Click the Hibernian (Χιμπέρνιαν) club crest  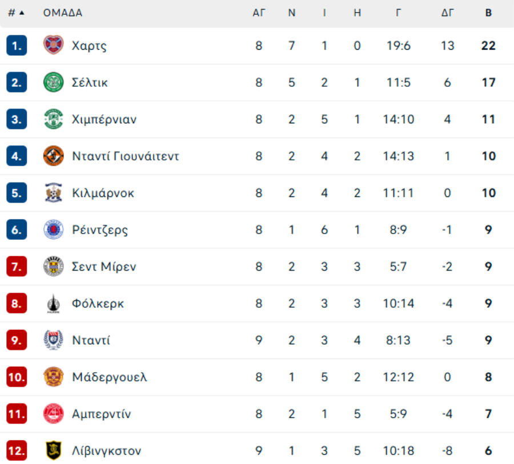53,119
